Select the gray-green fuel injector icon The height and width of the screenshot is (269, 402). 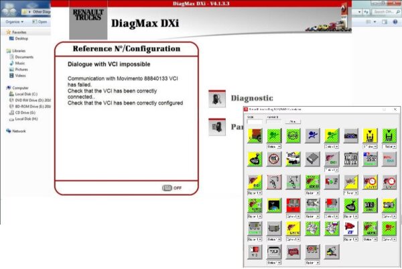pos(293,182)
